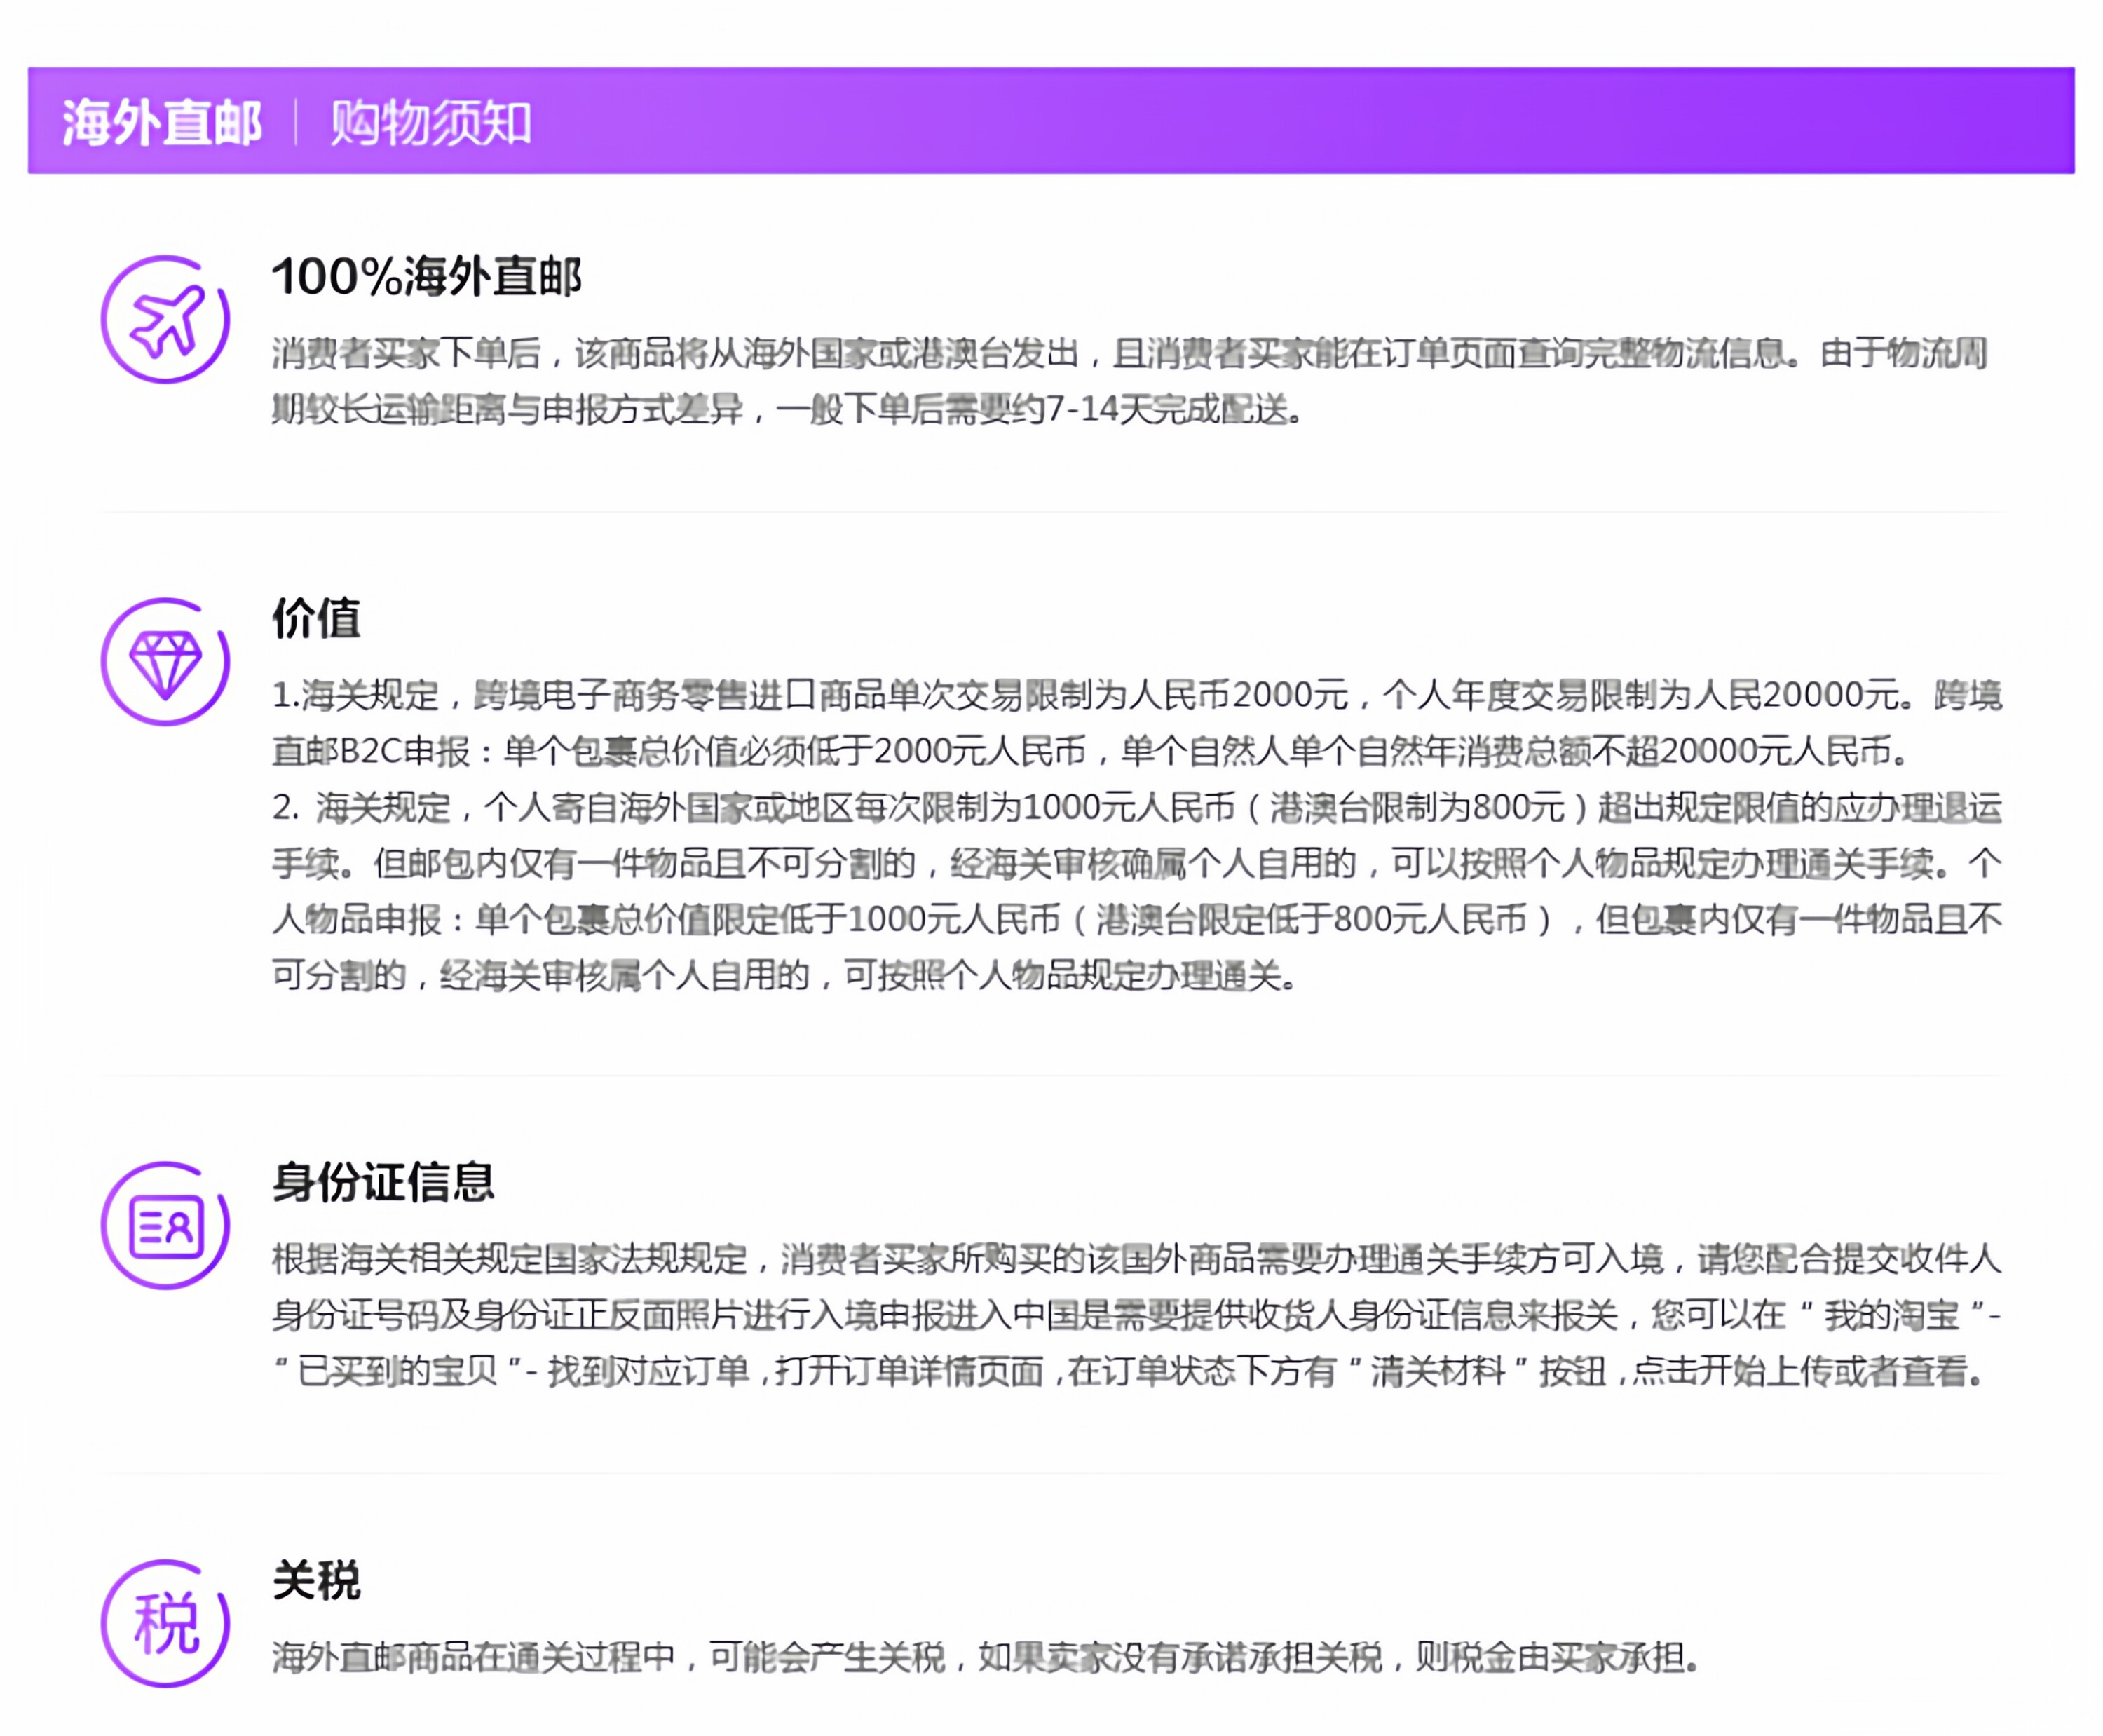Click the 100%海外直邮 heading
2103x1736 pixels.
coord(426,276)
